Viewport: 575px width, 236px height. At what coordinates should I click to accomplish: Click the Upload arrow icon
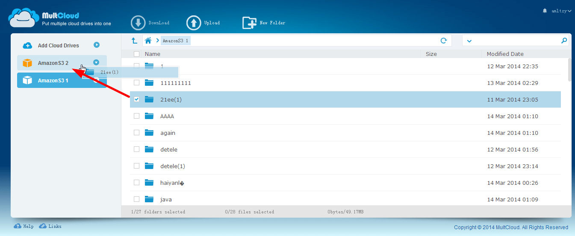tap(194, 23)
